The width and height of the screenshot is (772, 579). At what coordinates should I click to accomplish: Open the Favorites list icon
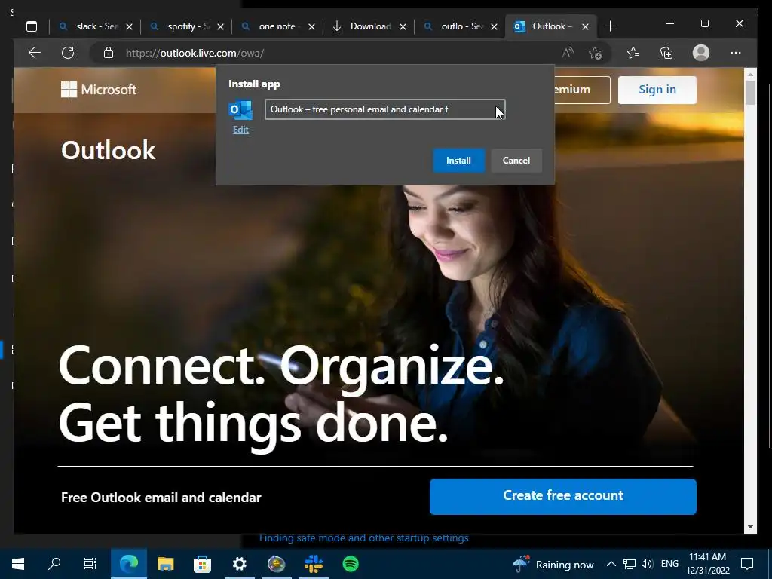pyautogui.click(x=633, y=53)
